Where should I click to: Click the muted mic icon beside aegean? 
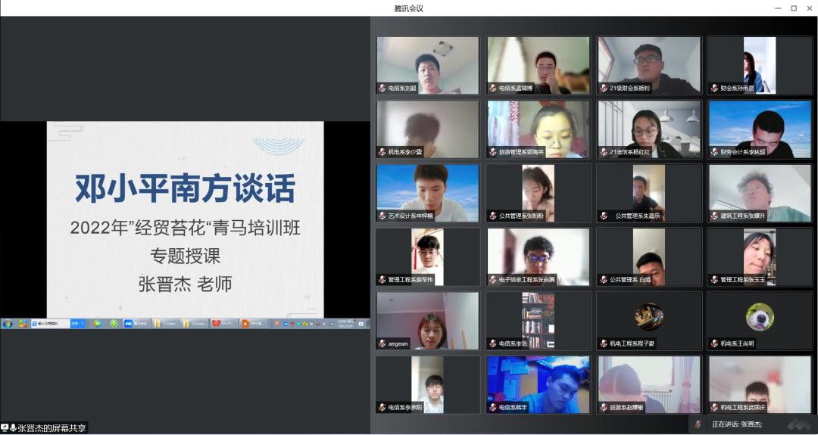pyautogui.click(x=382, y=343)
